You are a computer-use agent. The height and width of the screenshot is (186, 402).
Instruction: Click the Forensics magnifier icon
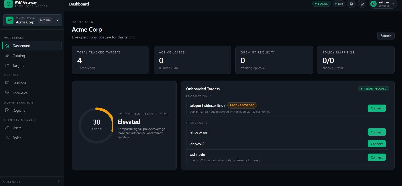pos(7,93)
